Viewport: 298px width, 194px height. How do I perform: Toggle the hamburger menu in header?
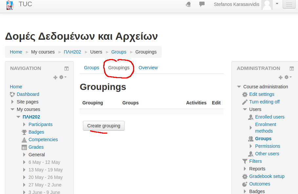(x=289, y=5)
